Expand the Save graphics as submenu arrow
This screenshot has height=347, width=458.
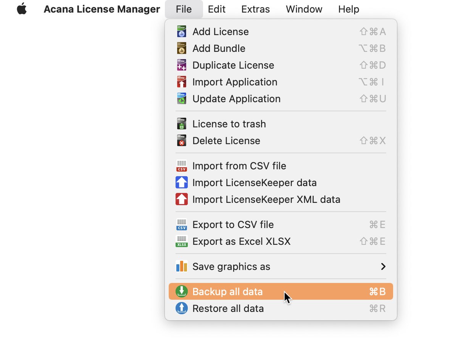click(x=383, y=267)
